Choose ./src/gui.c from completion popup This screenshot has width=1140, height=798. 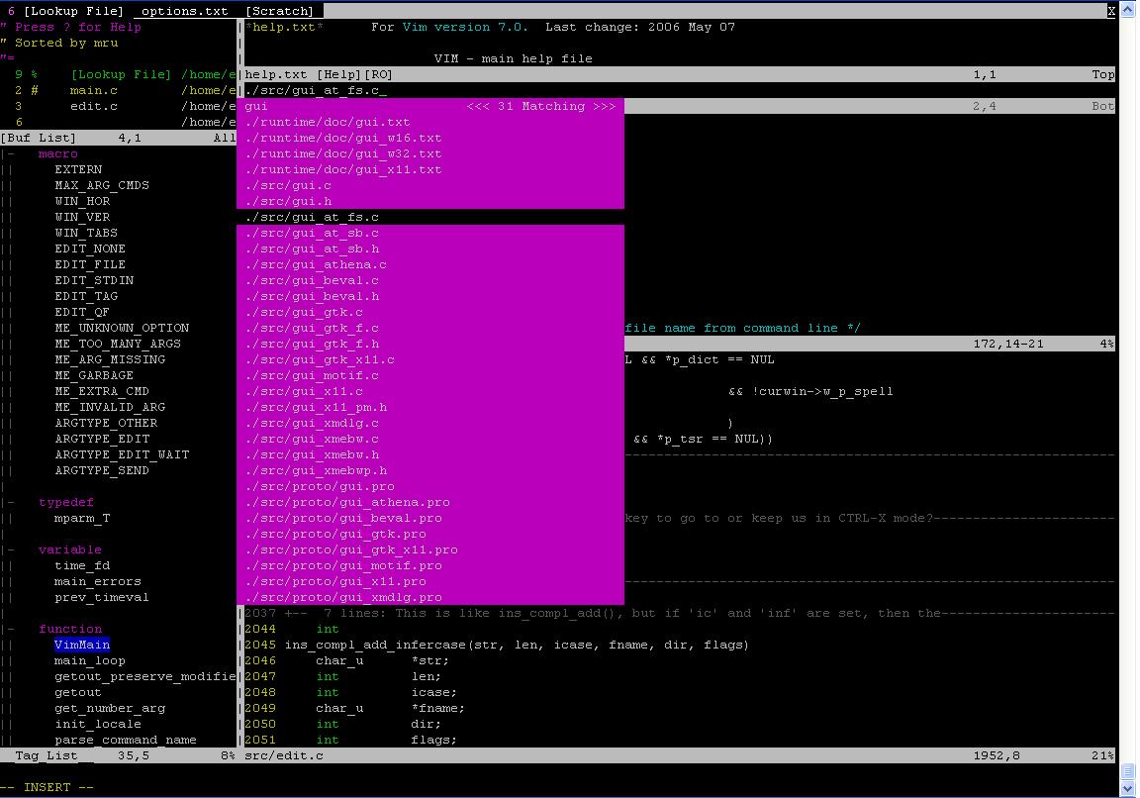click(x=430, y=185)
